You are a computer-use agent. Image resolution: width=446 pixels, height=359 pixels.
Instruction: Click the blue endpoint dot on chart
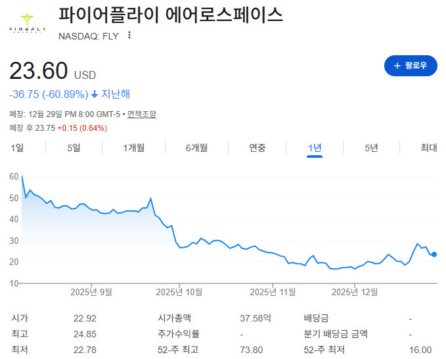click(x=434, y=254)
